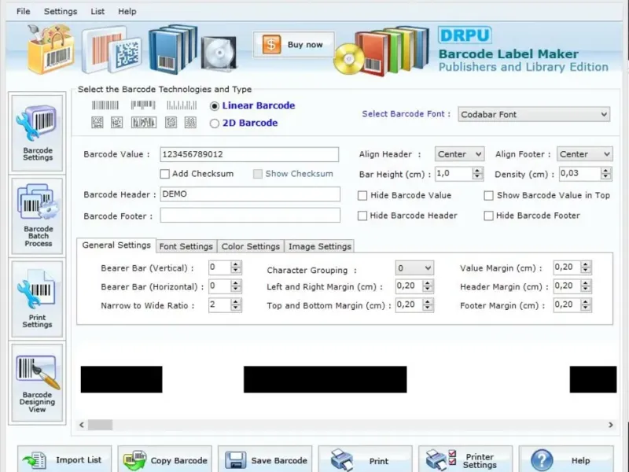Open the Align Header dropdown
Viewport: 629px width, 472px height.
(x=459, y=154)
